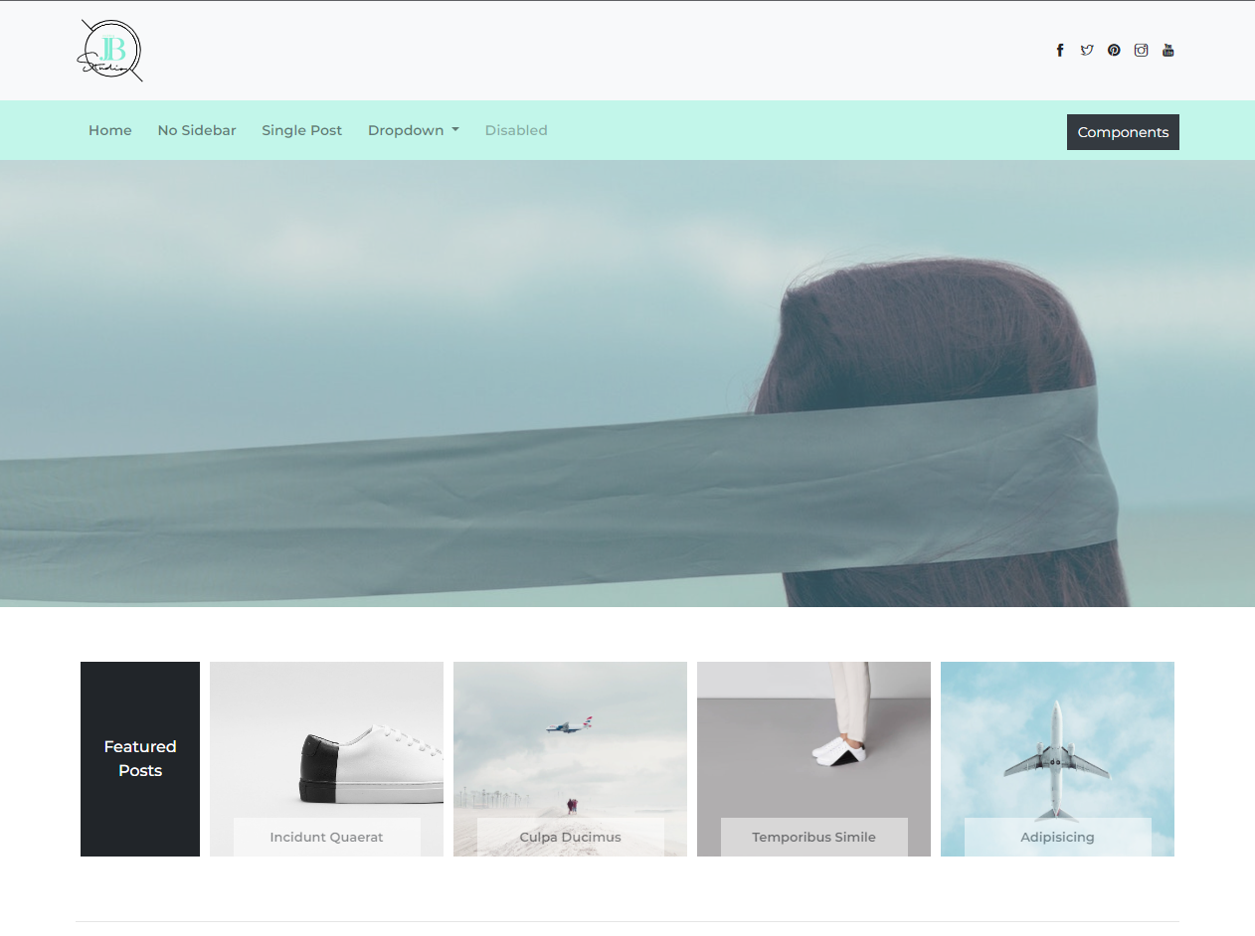Image resolution: width=1255 pixels, height=936 pixels.
Task: Open the Temporibus Simile post link
Action: [x=813, y=837]
